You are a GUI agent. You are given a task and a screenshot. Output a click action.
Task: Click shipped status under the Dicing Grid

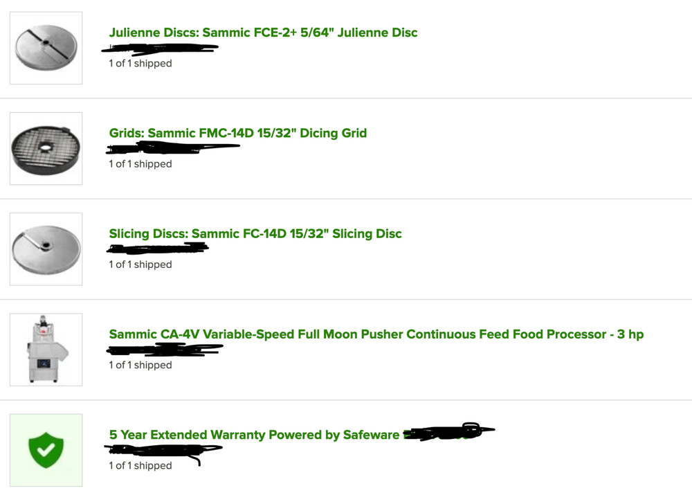pyautogui.click(x=140, y=164)
